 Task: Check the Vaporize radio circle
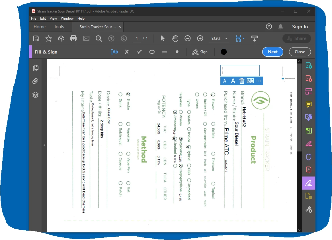coord(128,124)
